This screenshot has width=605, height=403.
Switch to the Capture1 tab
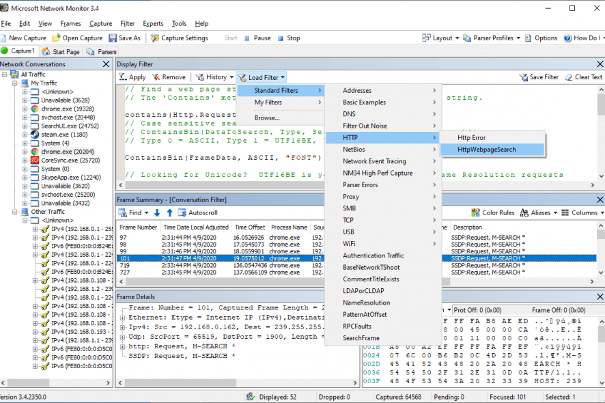click(x=18, y=51)
